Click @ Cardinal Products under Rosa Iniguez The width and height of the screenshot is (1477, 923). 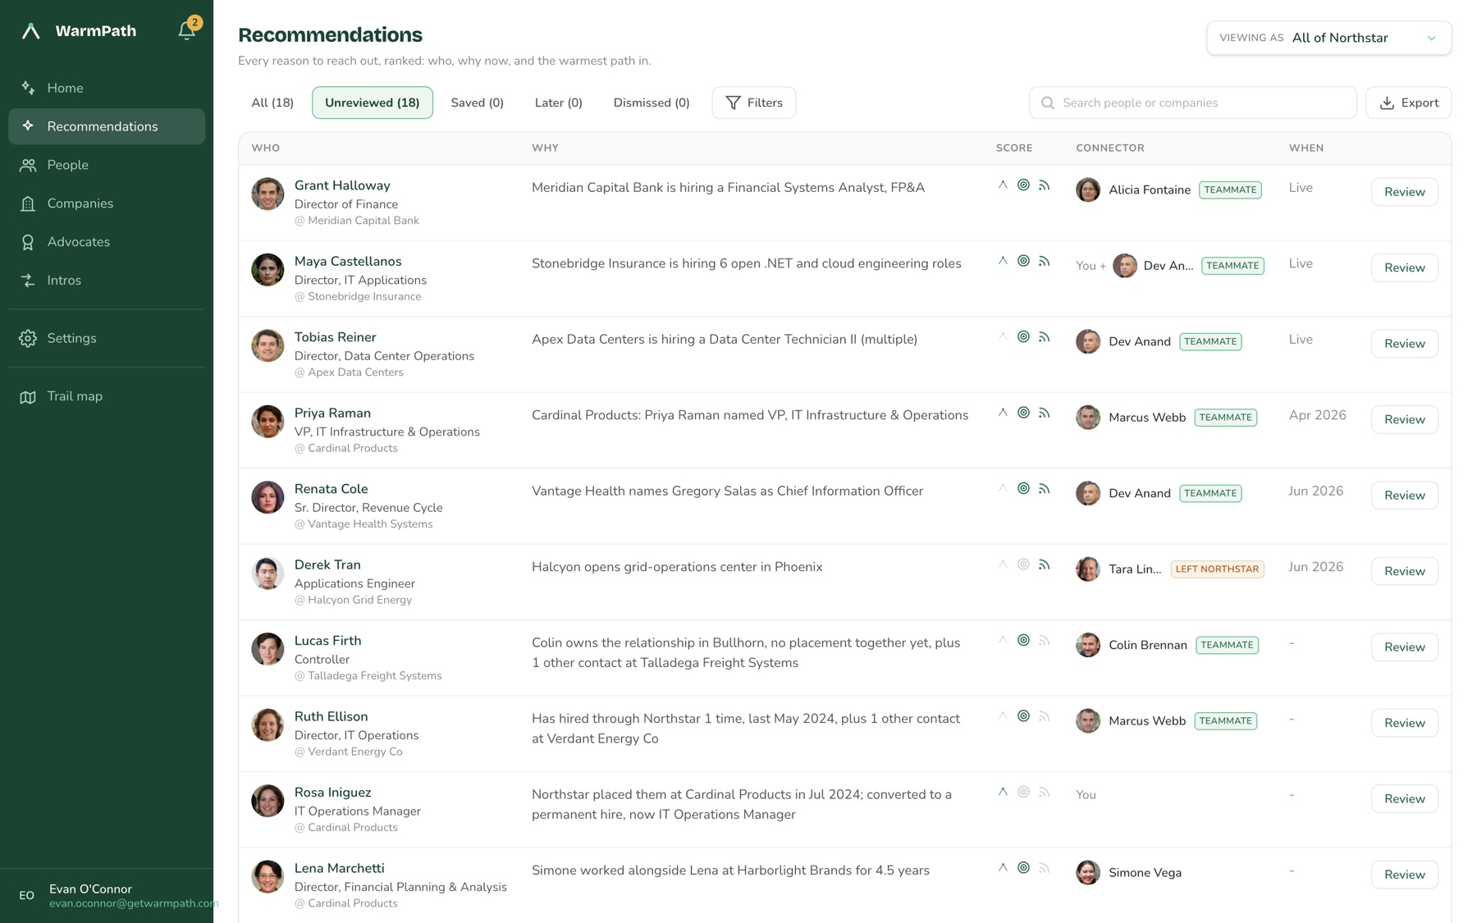coord(346,828)
